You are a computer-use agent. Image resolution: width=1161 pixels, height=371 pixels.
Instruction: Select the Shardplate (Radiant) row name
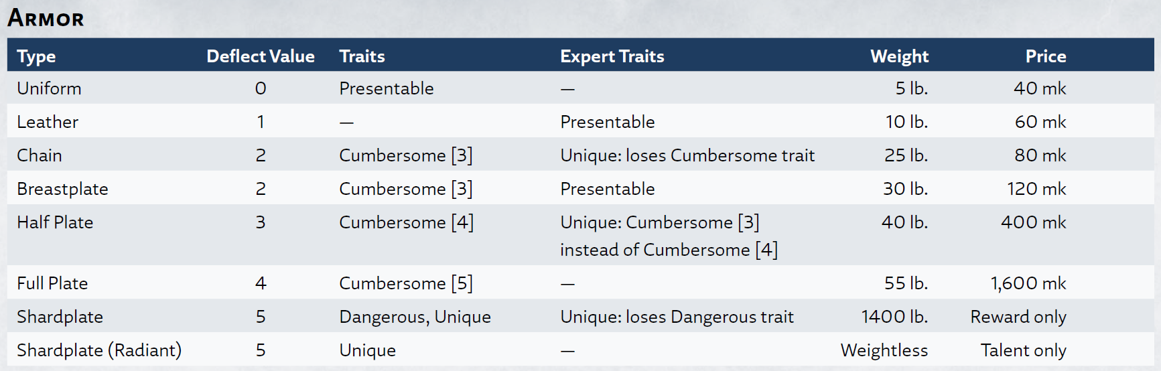99,350
